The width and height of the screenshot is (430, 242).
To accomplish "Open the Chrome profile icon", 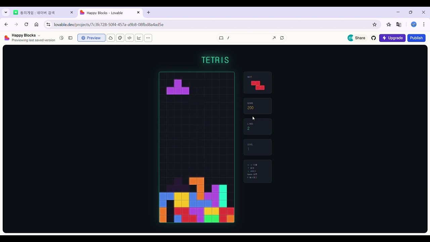I will coord(414,25).
